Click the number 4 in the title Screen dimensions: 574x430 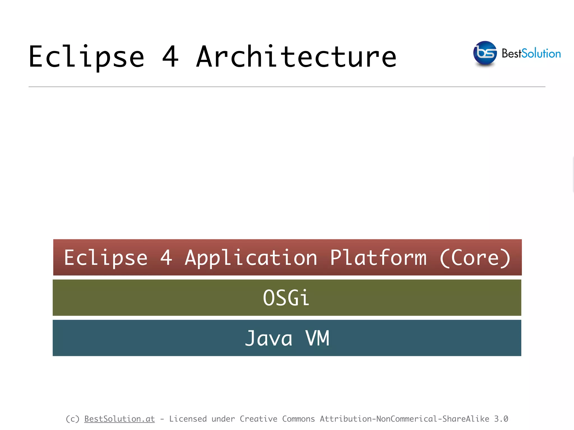(x=170, y=57)
